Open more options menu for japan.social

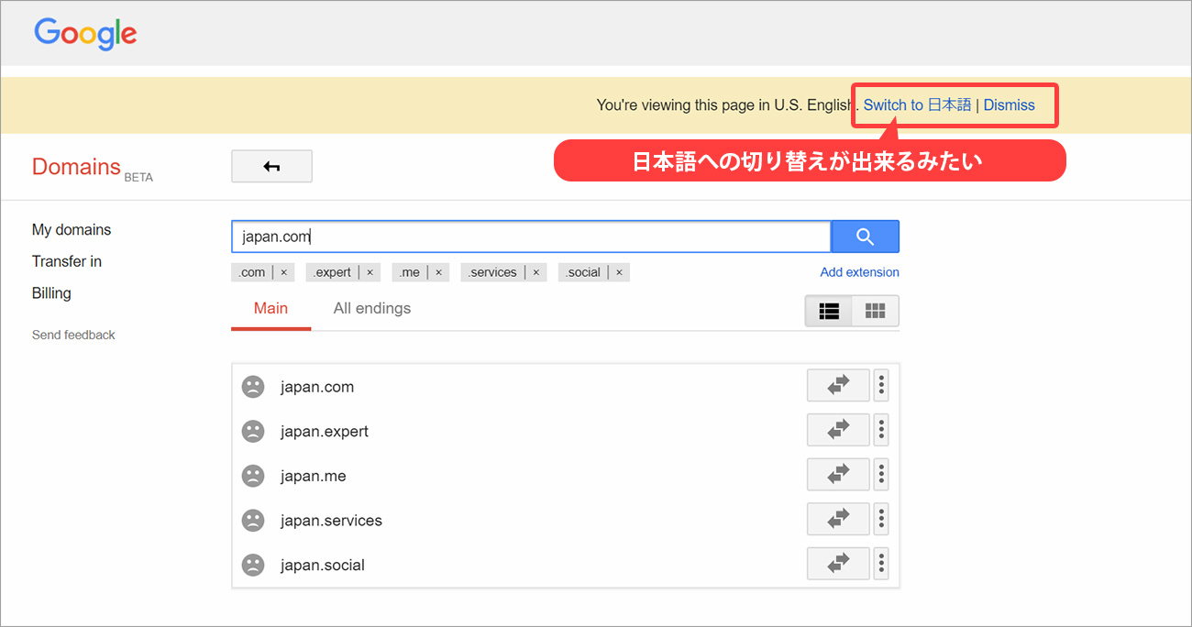click(x=881, y=564)
